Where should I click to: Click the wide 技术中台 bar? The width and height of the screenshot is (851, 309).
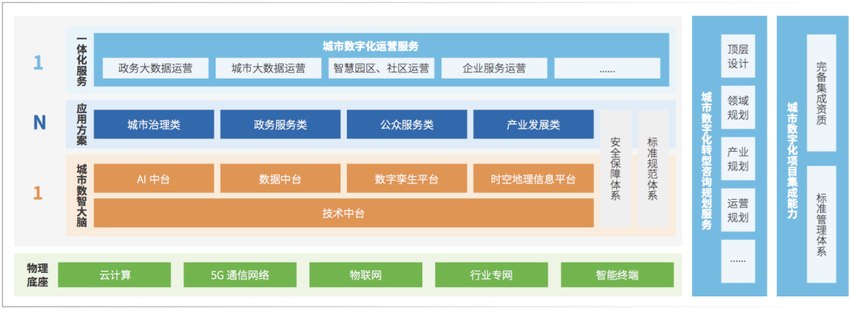344,213
